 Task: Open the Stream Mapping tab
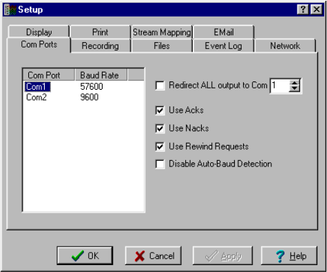[x=162, y=32]
